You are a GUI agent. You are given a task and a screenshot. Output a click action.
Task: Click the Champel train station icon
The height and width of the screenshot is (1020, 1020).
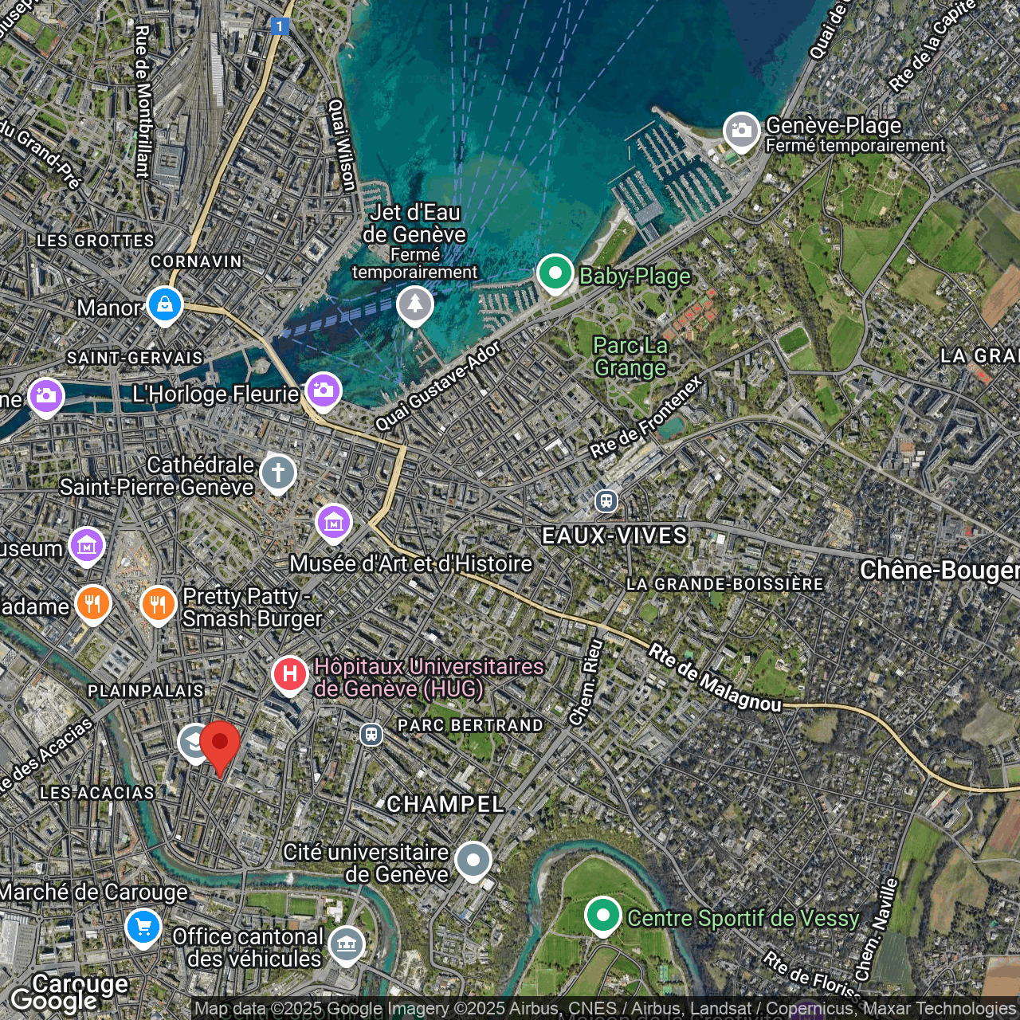371,734
